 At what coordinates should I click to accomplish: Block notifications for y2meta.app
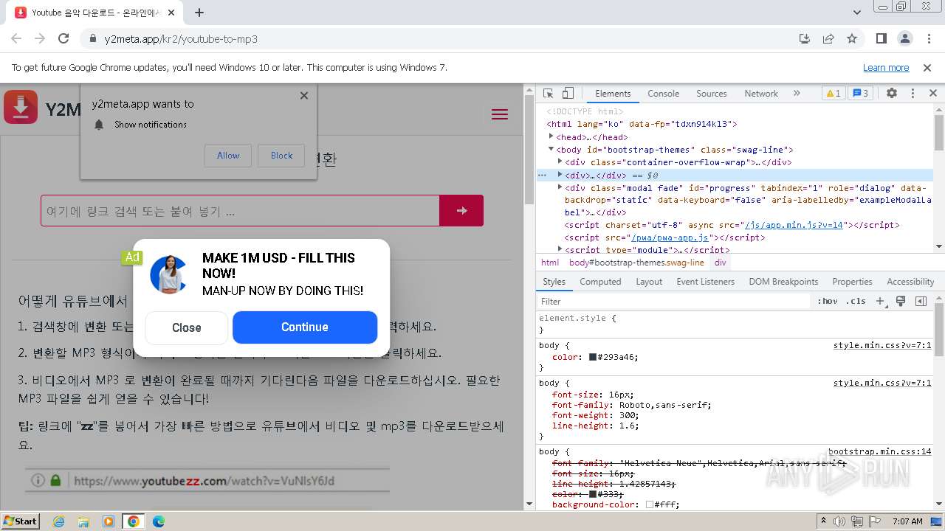(x=281, y=156)
